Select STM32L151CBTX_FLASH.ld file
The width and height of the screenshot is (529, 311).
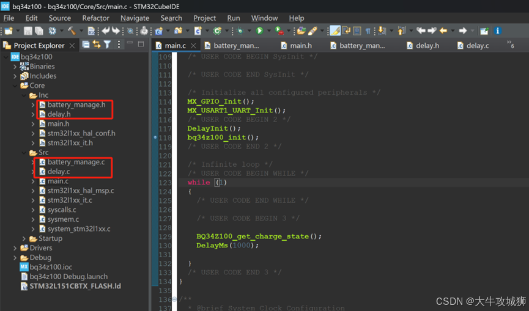(x=71, y=287)
